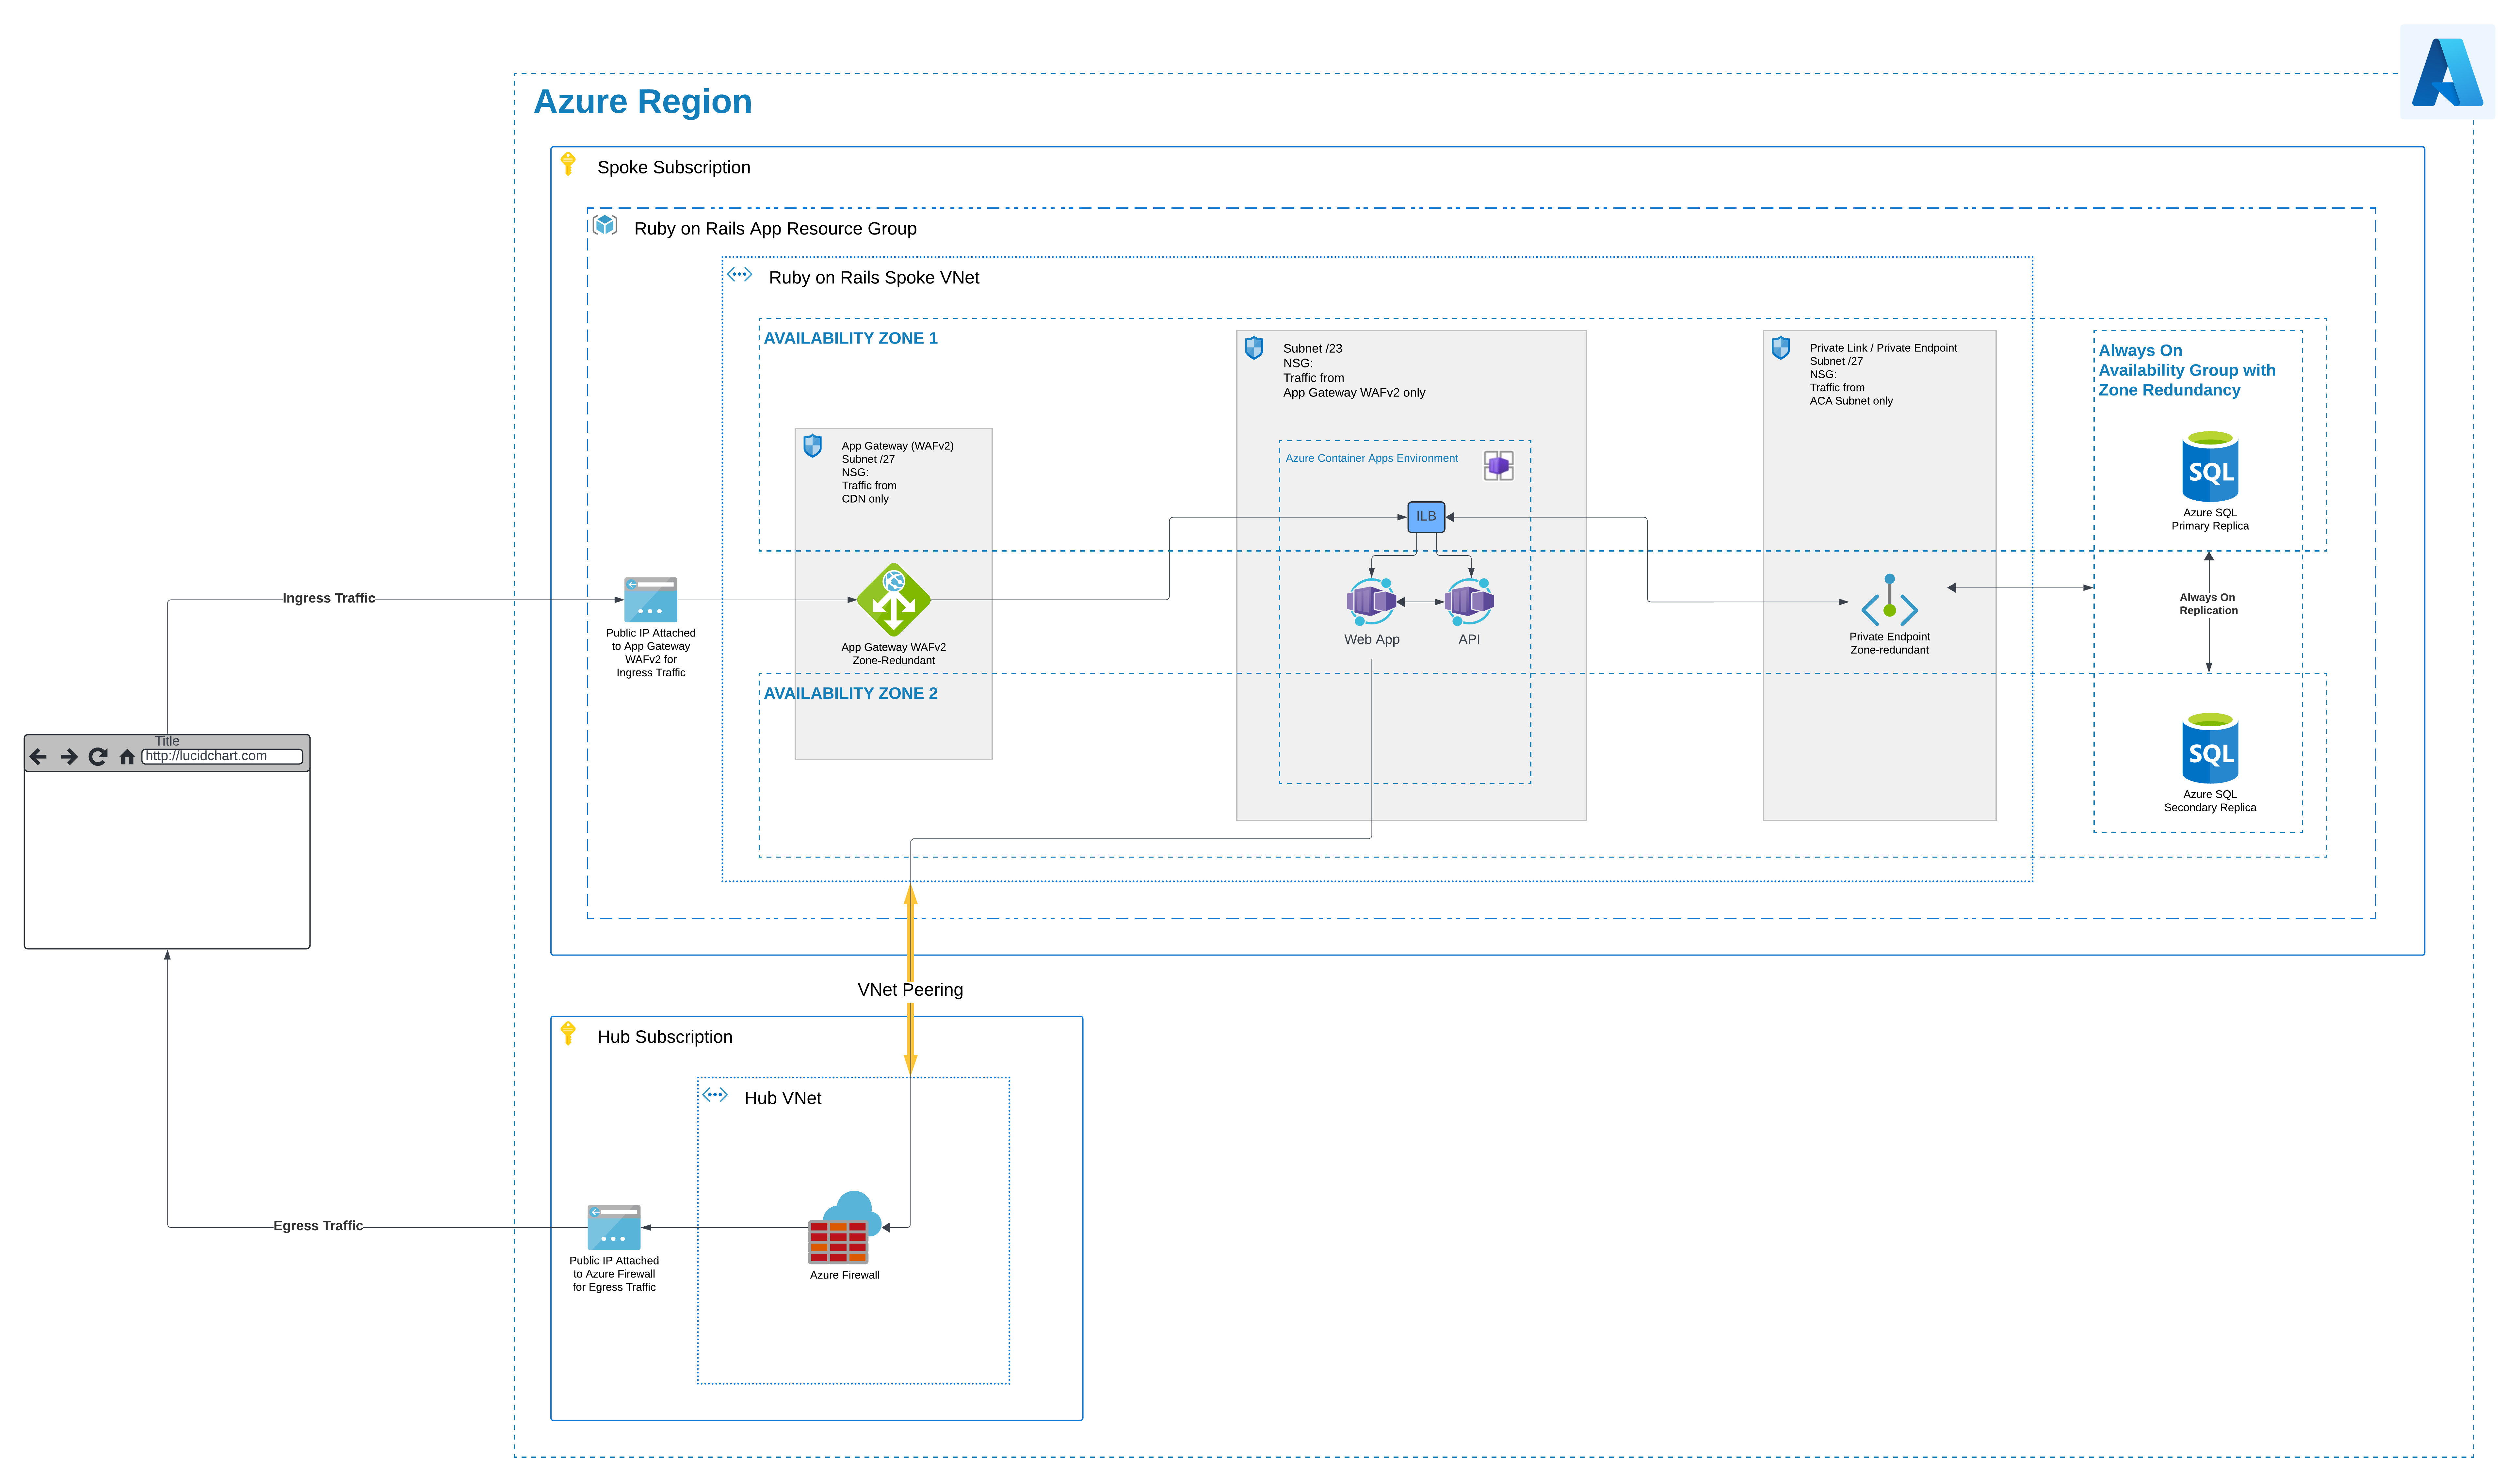The height and width of the screenshot is (1482, 2520).
Task: Select the App Gateway WAFv2 Zone-Redundant caption
Action: tap(894, 654)
